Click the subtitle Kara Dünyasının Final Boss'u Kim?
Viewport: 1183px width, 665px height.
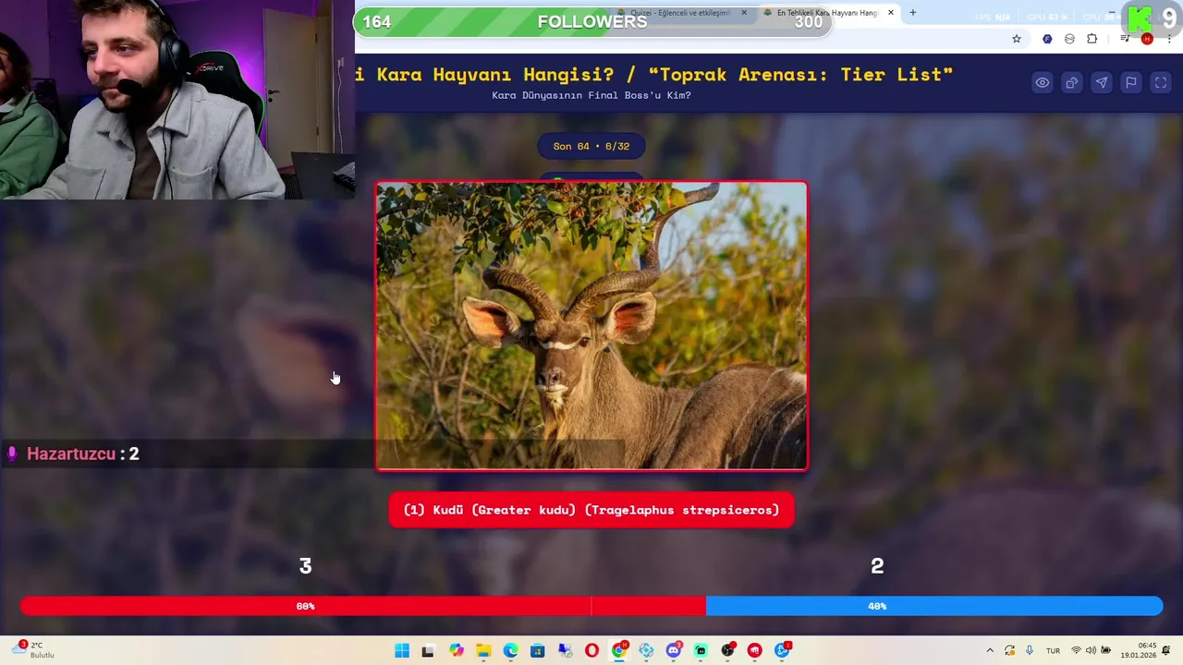coord(591,95)
